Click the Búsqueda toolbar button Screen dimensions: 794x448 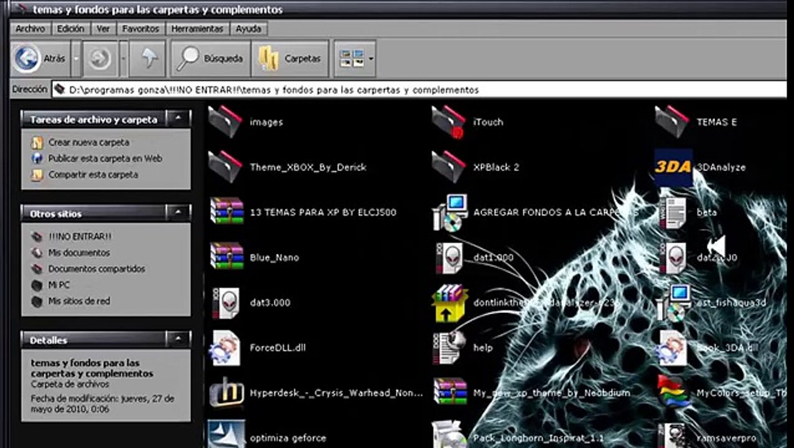click(x=210, y=59)
